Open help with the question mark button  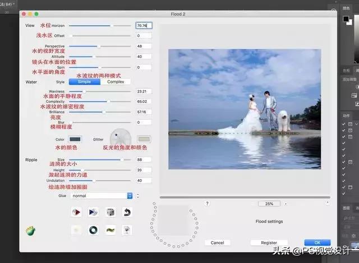pyautogui.click(x=207, y=204)
